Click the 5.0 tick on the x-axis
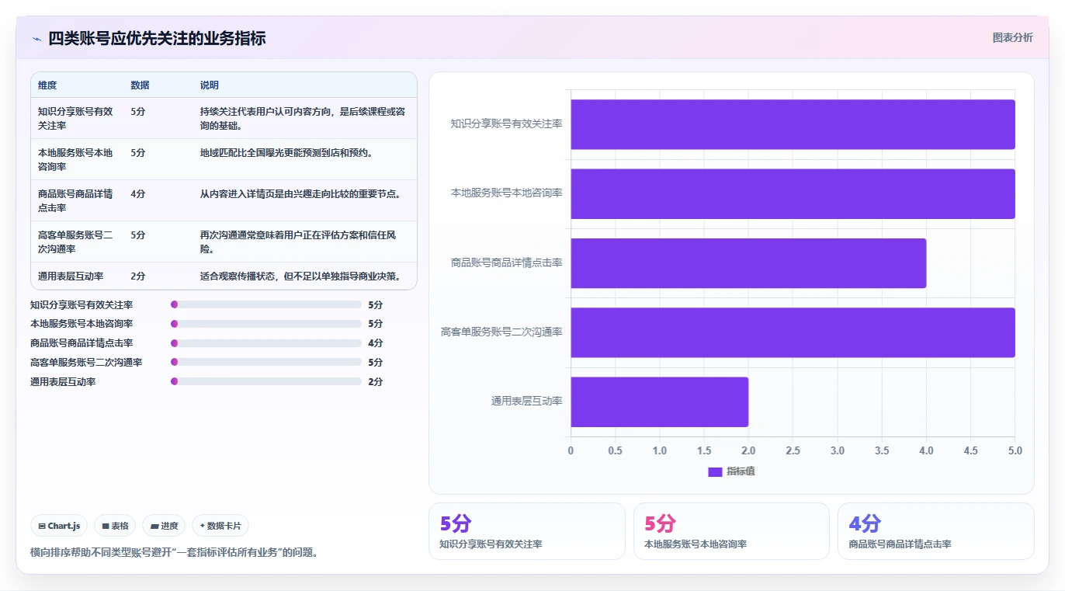The width and height of the screenshot is (1065, 591). point(1015,451)
